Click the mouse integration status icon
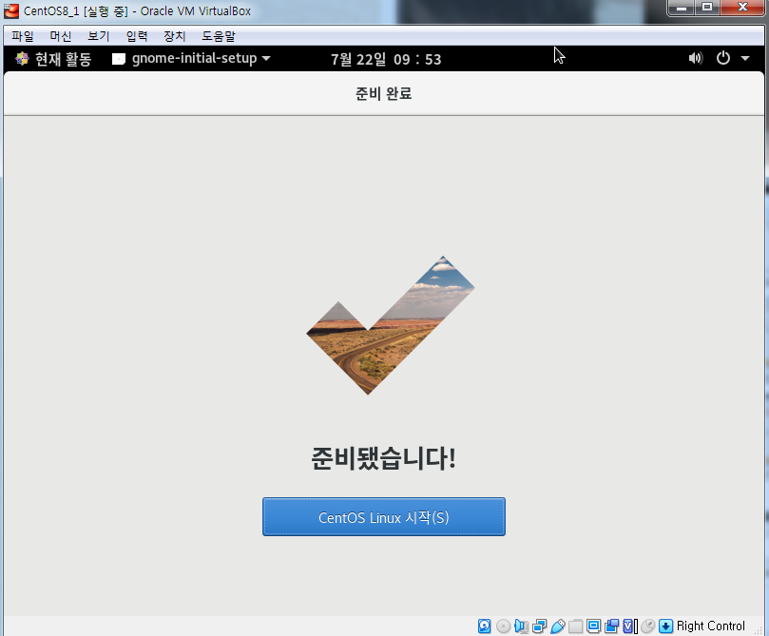The width and height of the screenshot is (769, 636). (x=648, y=626)
